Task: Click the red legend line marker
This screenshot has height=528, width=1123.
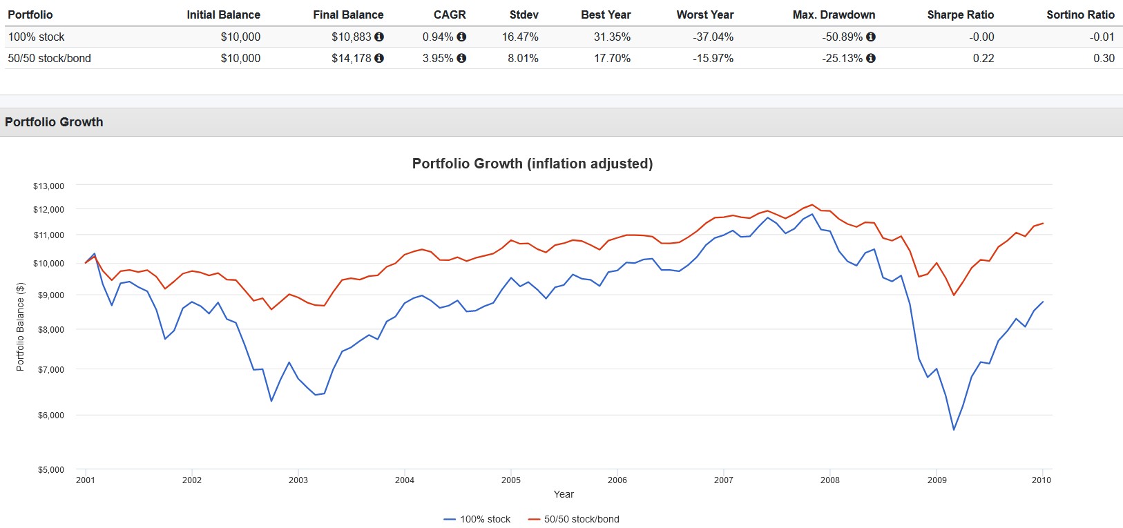Action: pos(534,519)
